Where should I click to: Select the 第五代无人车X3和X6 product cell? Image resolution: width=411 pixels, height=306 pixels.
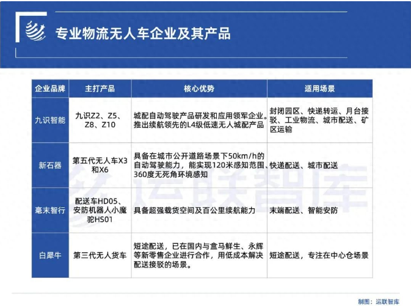click(100, 165)
